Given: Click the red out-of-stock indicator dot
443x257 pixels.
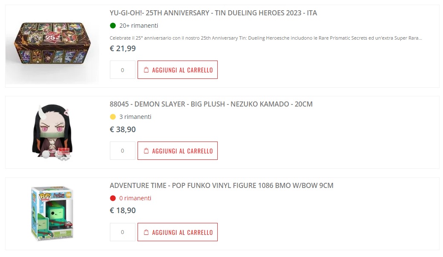Looking at the screenshot, I should tap(113, 198).
